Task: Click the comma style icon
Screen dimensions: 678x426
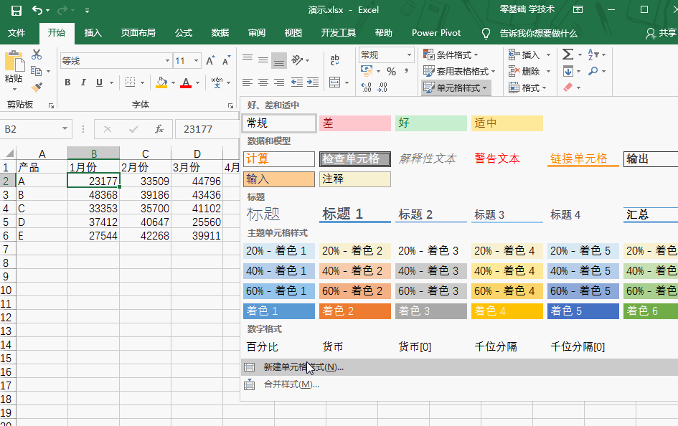Action: 407,71
